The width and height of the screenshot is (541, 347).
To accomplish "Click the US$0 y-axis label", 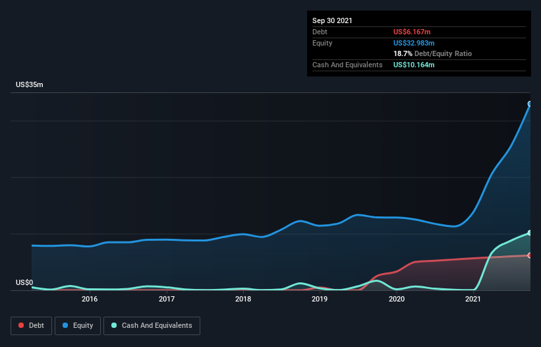I will pyautogui.click(x=24, y=282).
